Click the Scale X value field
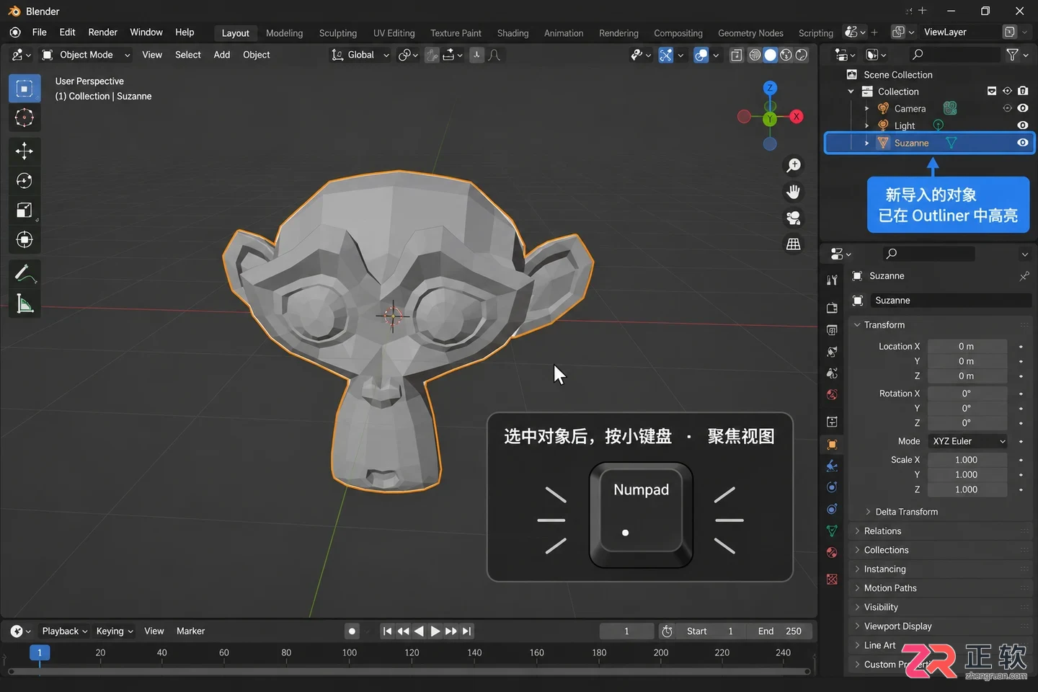Screen dimensions: 1038x692 click(967, 460)
